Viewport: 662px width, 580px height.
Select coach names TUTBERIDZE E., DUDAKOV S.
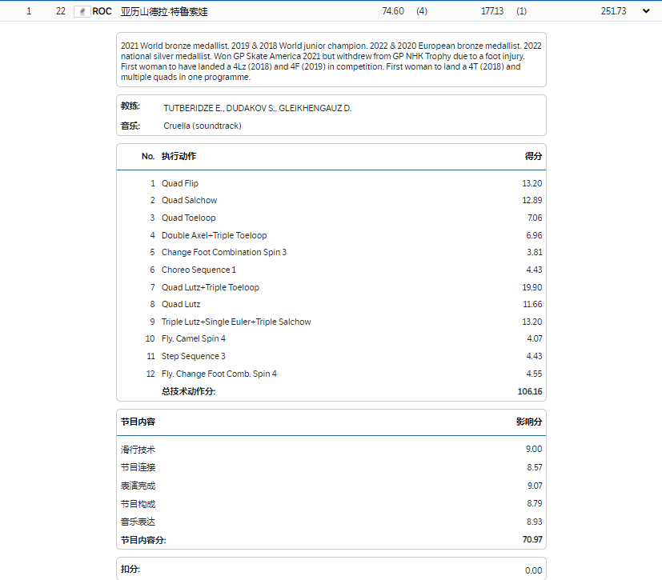220,109
